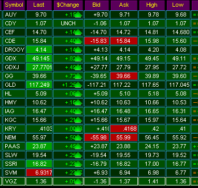
Task: Click CEF low value 14.680
Action: pos(178,32)
